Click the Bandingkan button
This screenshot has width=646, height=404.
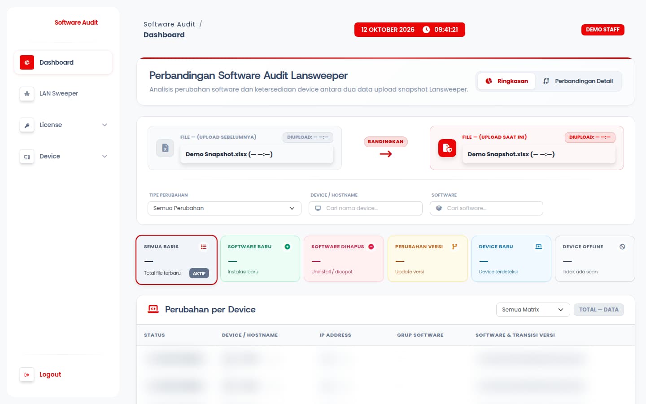[x=386, y=142]
